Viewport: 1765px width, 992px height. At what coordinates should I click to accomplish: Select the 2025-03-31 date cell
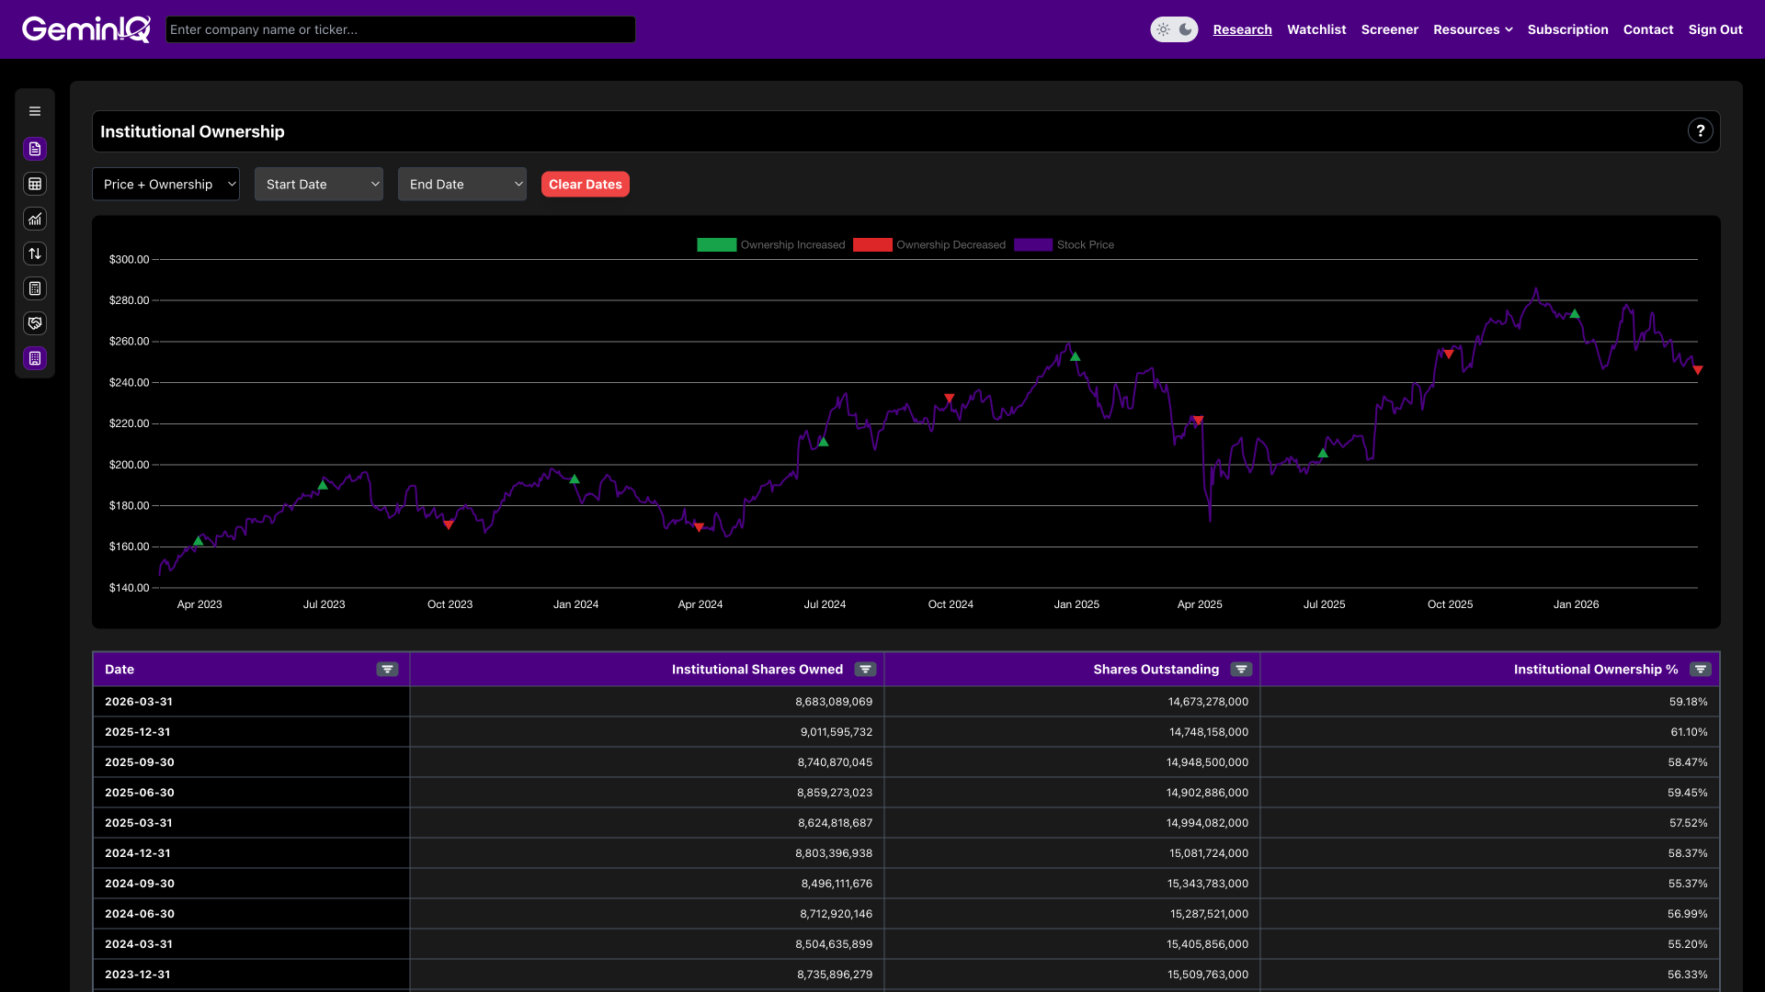coord(251,823)
